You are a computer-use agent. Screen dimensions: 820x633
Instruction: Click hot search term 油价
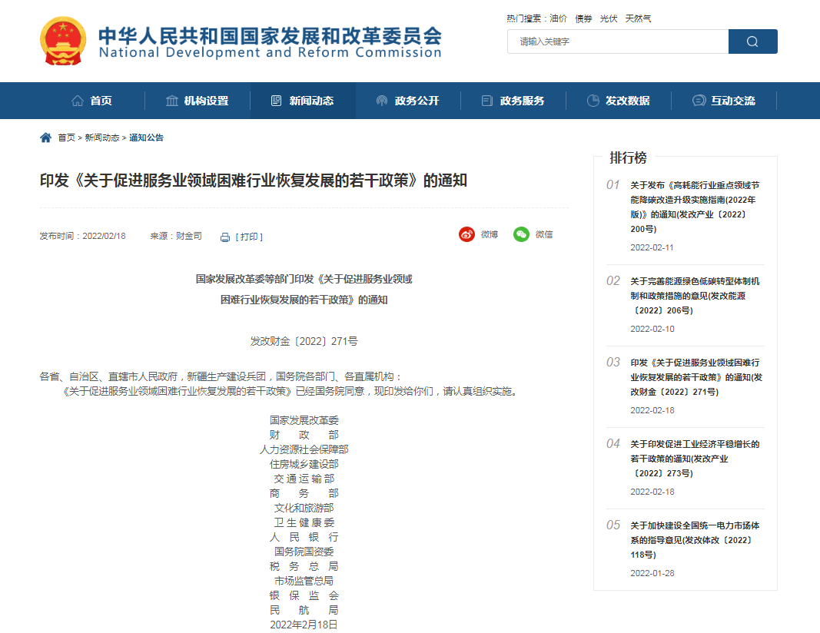(x=558, y=18)
